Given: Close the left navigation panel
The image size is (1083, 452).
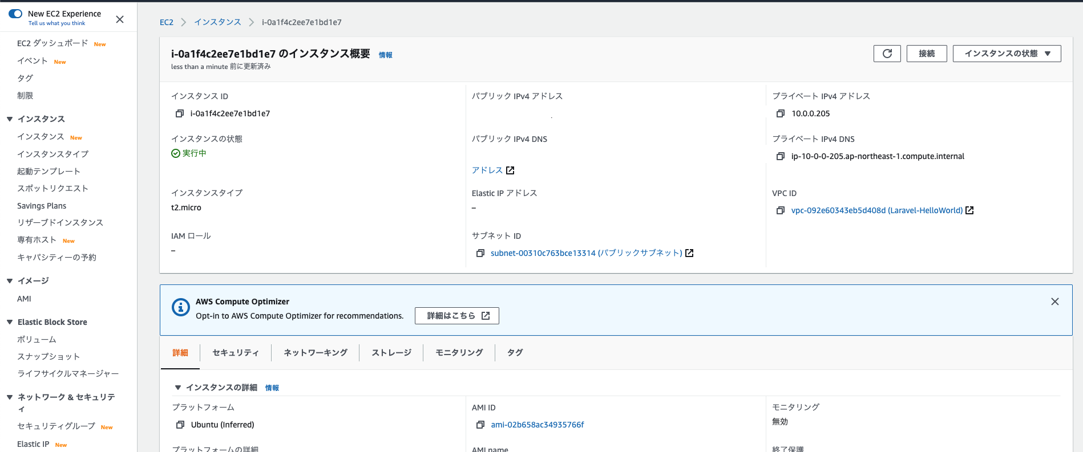Looking at the screenshot, I should [120, 19].
